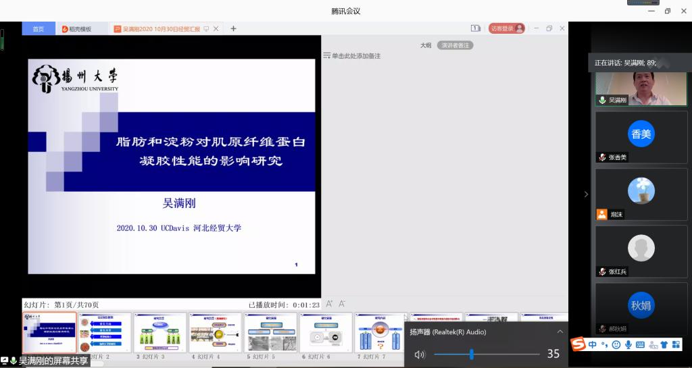The width and height of the screenshot is (692, 368).
Task: Mute the speaker via the volume icon
Action: point(420,354)
